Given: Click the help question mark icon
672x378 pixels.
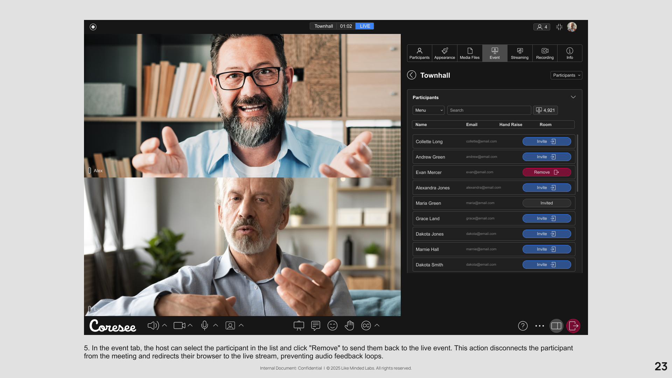Looking at the screenshot, I should coord(523,326).
